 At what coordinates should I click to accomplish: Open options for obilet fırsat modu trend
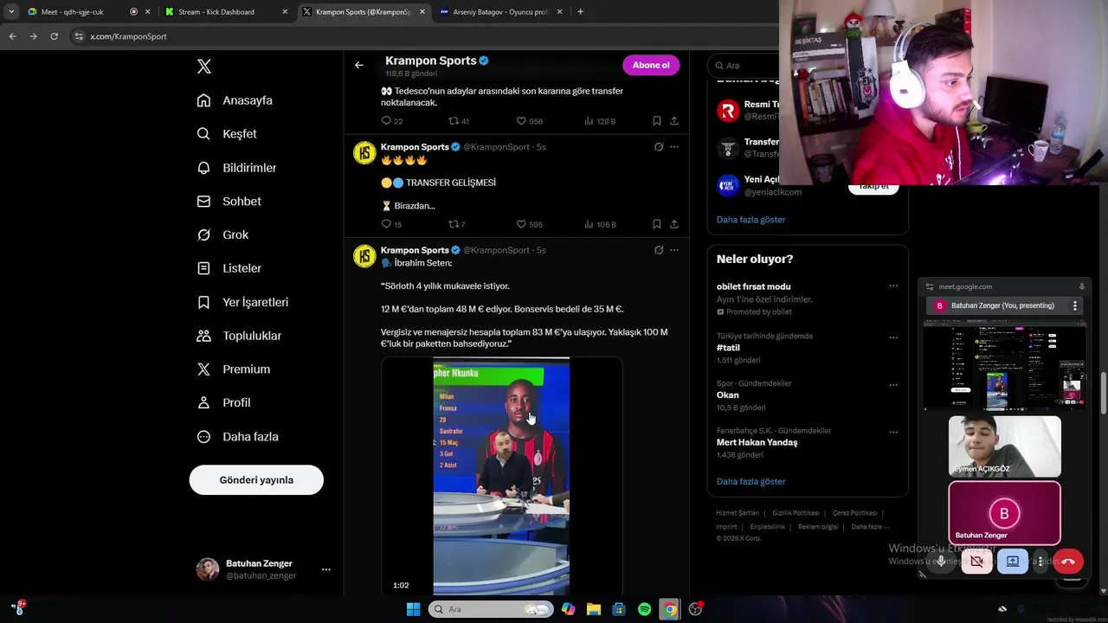coord(893,286)
